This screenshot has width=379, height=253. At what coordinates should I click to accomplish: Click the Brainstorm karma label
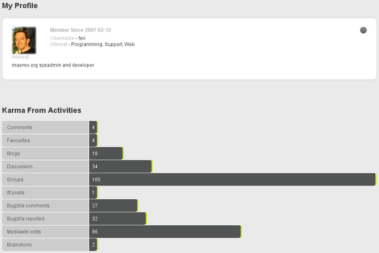click(x=18, y=245)
